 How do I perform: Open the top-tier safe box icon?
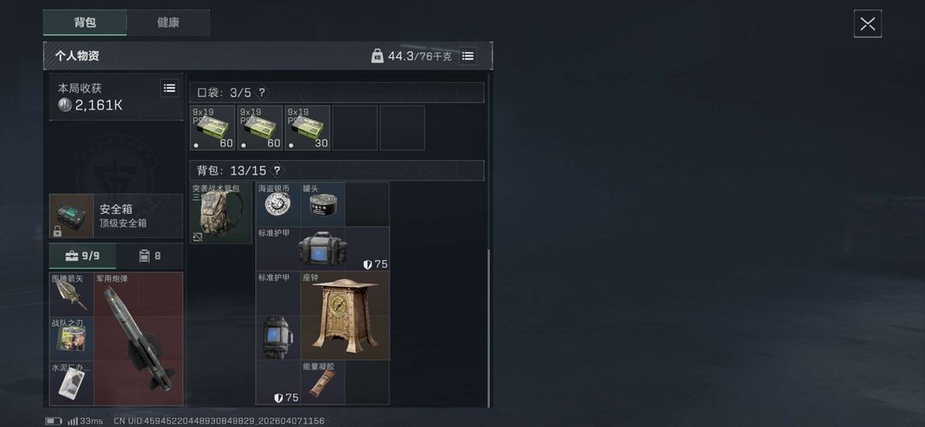(x=71, y=216)
